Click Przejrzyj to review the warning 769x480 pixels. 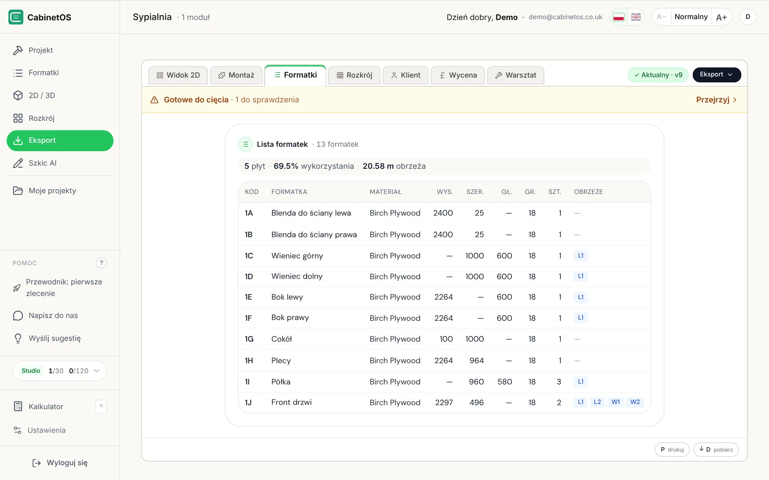[x=717, y=100]
